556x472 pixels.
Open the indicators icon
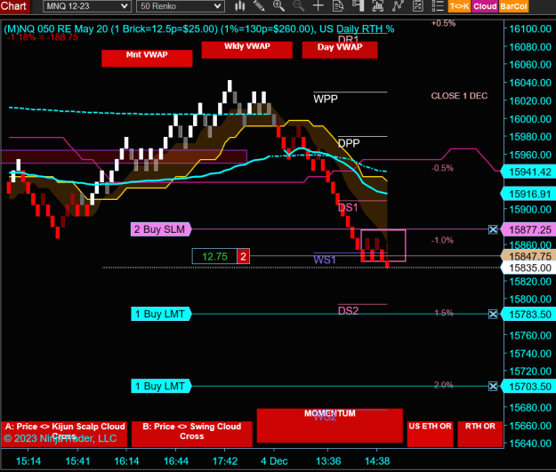click(x=398, y=5)
